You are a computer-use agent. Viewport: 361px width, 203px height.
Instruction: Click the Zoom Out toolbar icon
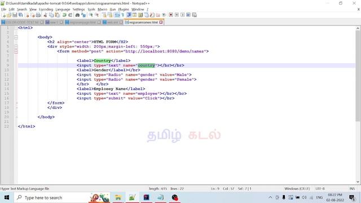(x=96, y=15)
